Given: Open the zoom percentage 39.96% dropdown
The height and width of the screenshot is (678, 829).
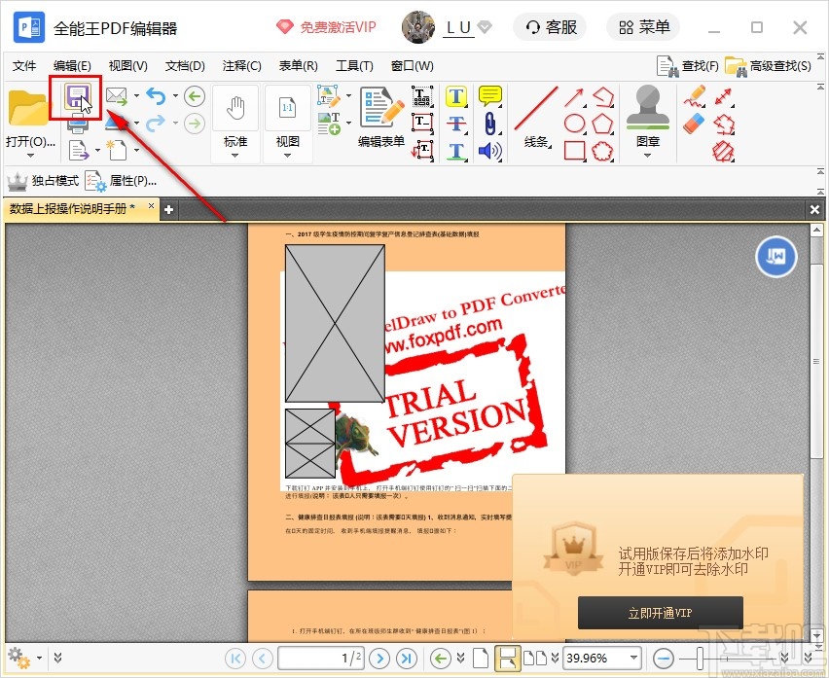Looking at the screenshot, I should pyautogui.click(x=633, y=658).
